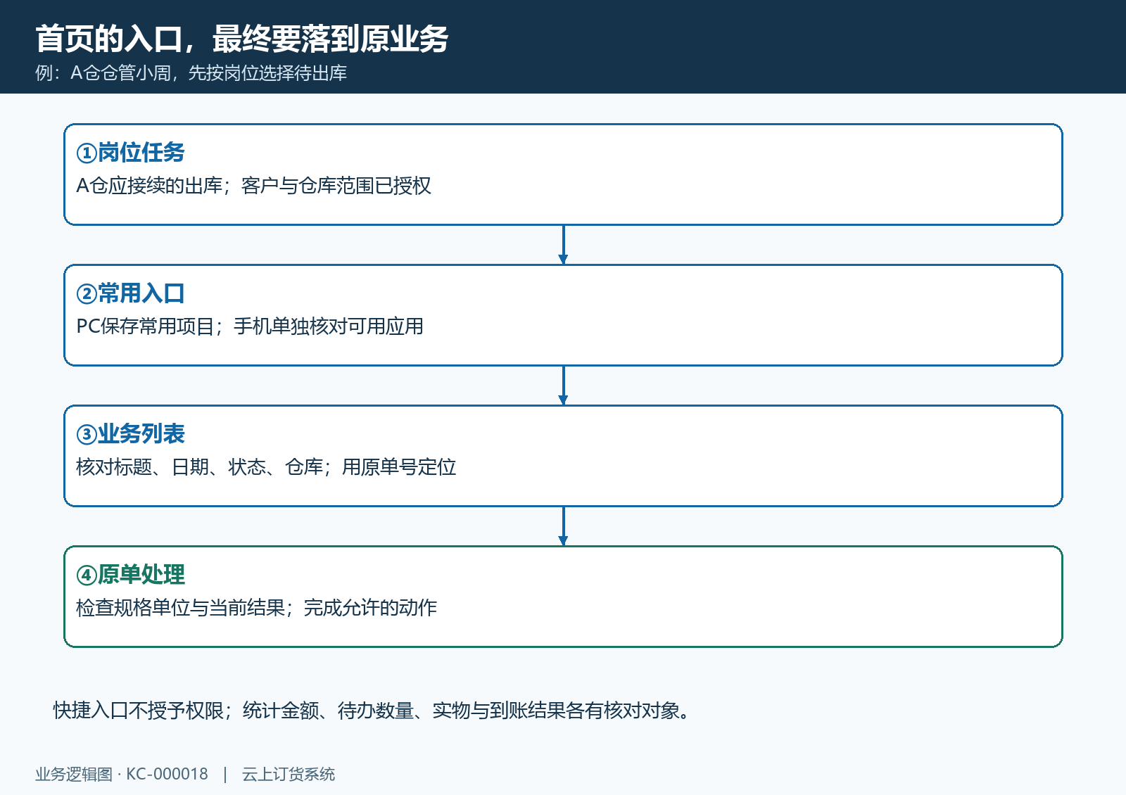1126x795 pixels.
Task: Click the note 快捷入口不授予权限 sentence
Action: (373, 711)
